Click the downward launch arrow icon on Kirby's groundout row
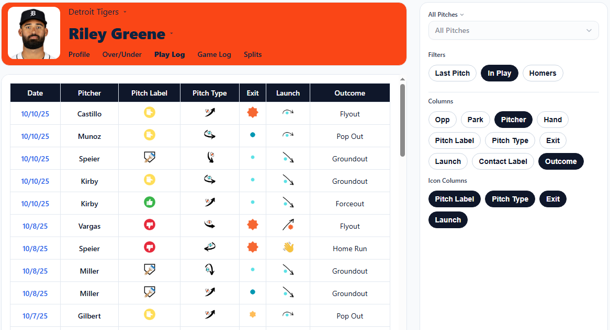Viewport: 610px width, 330px height. tap(288, 179)
